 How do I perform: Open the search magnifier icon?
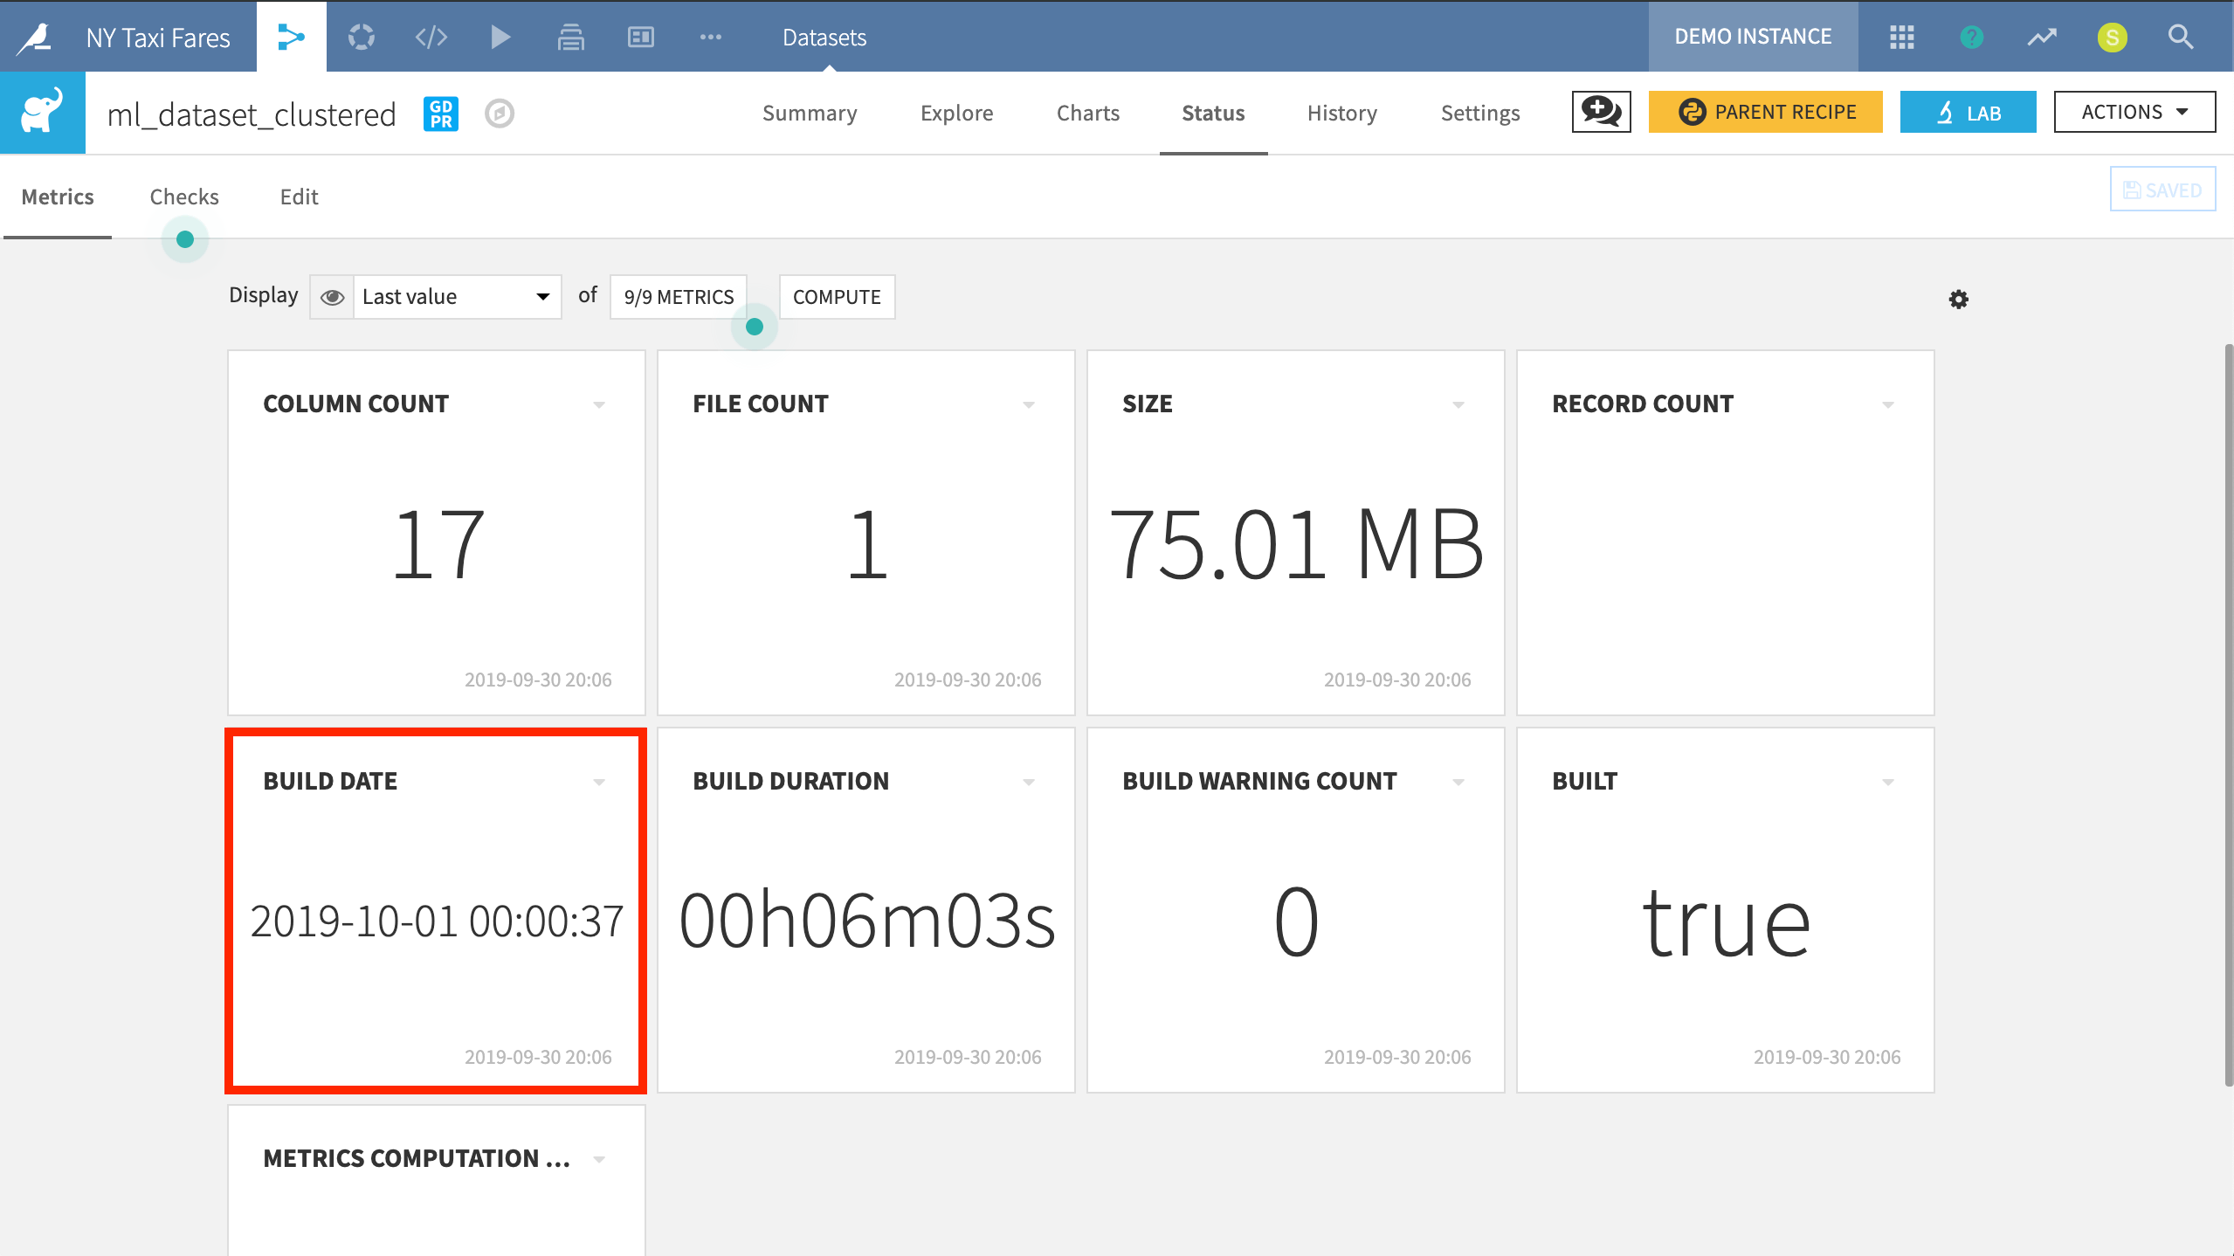[2181, 37]
